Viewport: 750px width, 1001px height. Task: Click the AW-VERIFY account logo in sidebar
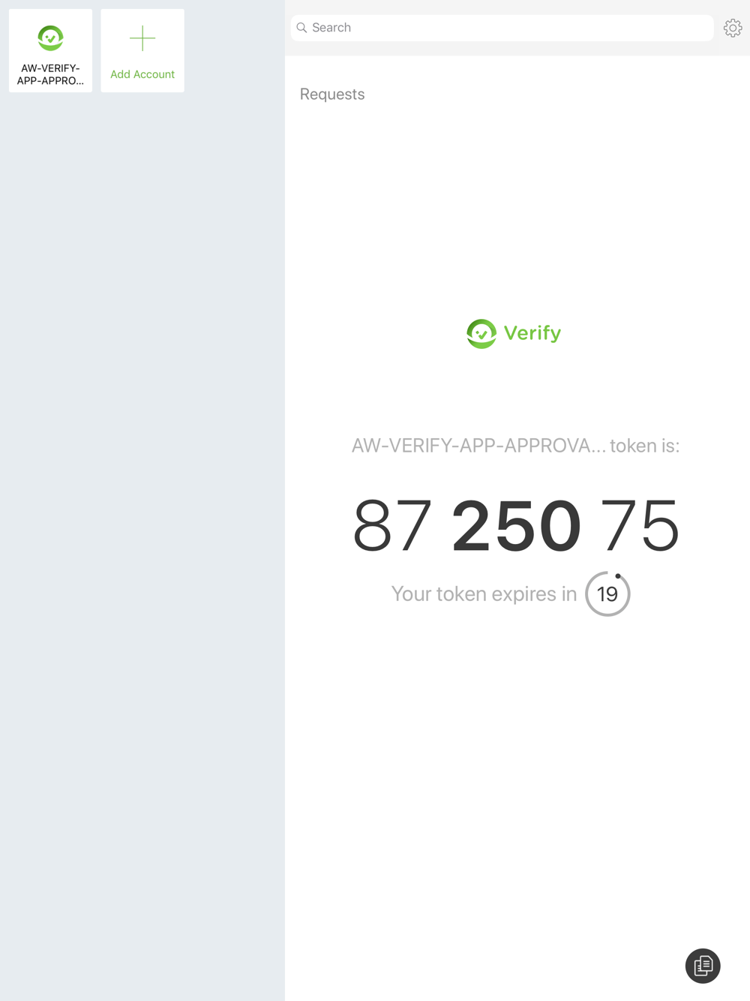coord(50,38)
